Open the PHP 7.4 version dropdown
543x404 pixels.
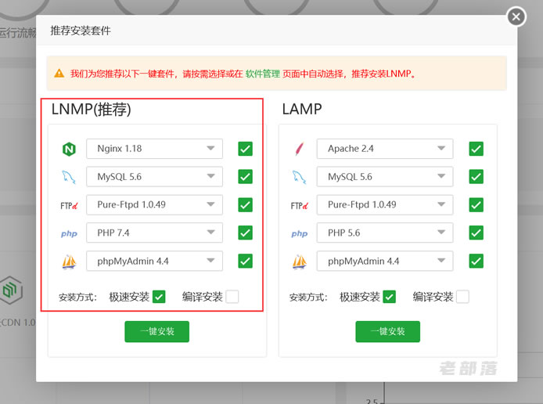click(154, 233)
